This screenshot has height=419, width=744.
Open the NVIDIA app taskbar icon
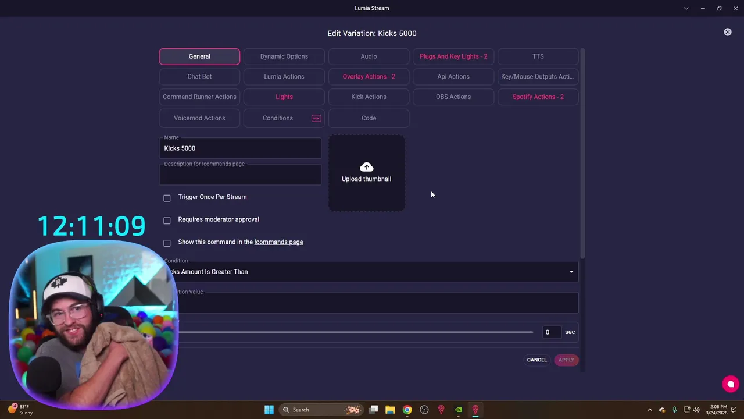(x=459, y=410)
